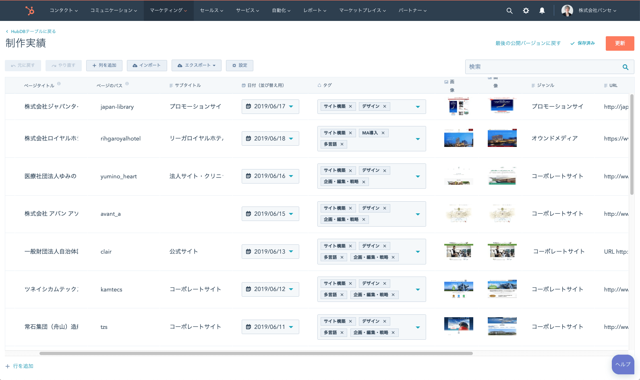Open the マーケティング menu
The width and height of the screenshot is (640, 380).
[x=168, y=10]
